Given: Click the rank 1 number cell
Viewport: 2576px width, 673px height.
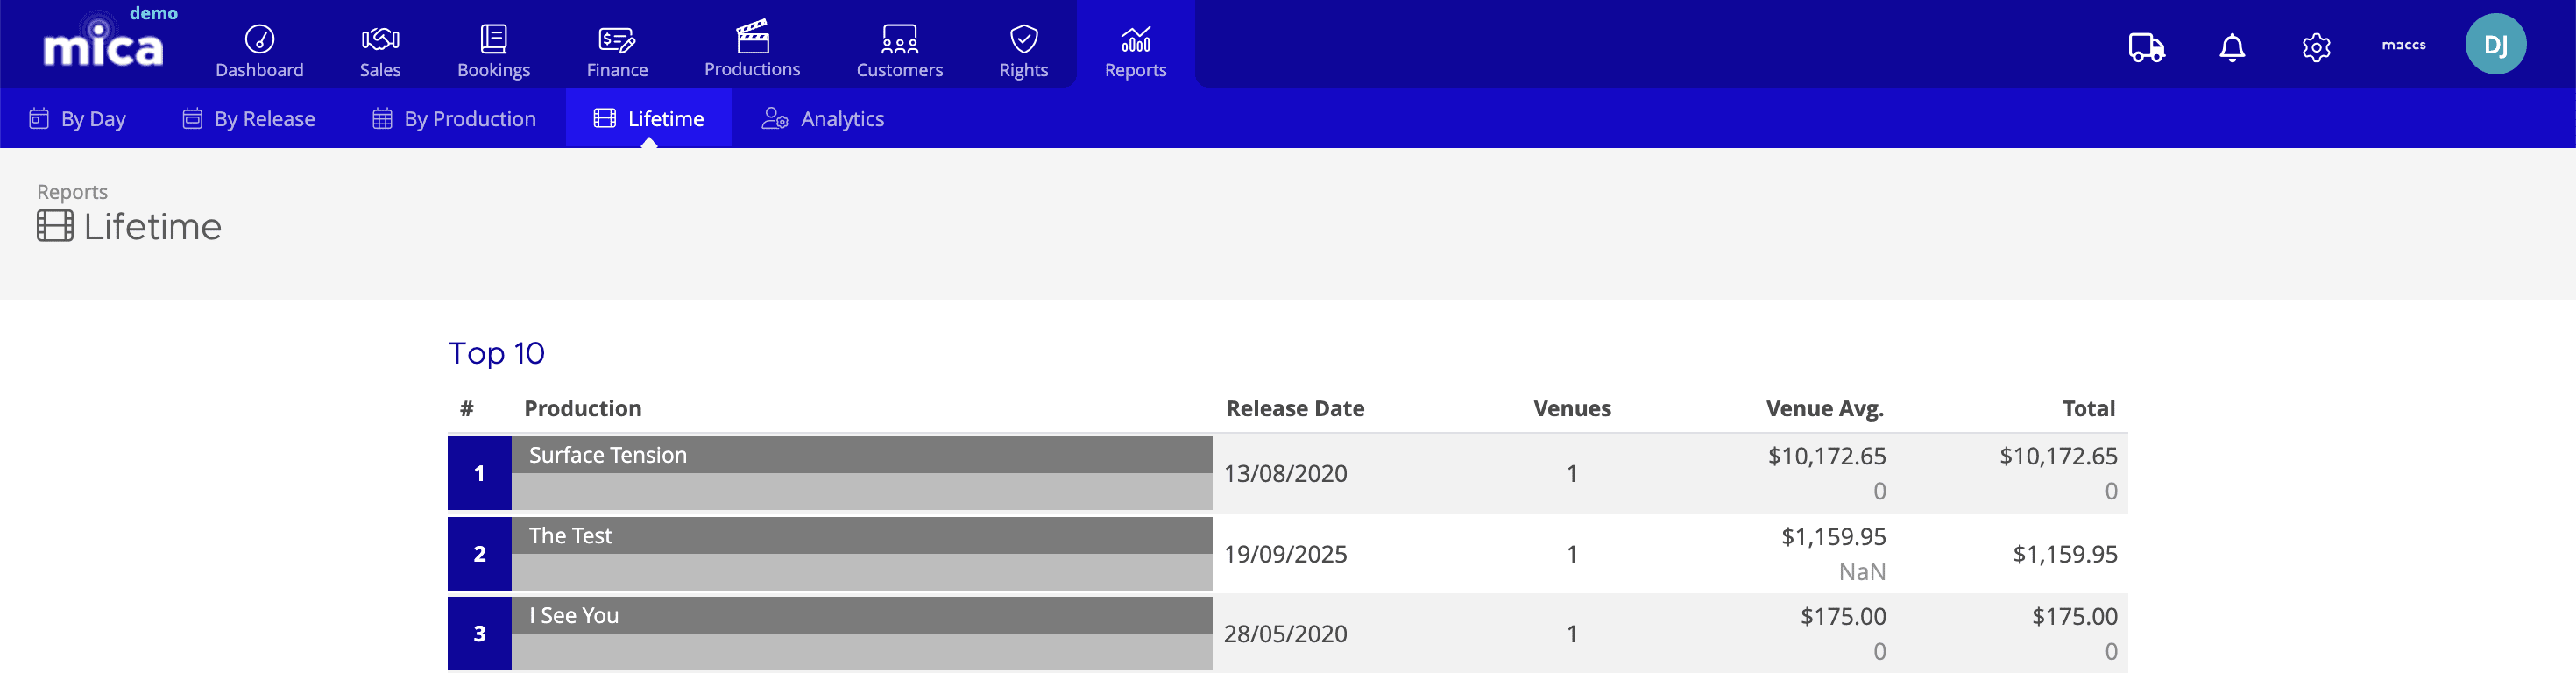Looking at the screenshot, I should (x=480, y=473).
